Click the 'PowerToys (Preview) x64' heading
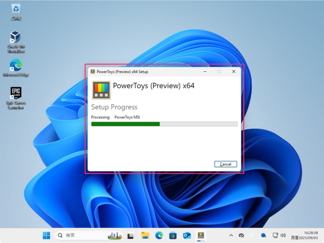 pyautogui.click(x=153, y=86)
